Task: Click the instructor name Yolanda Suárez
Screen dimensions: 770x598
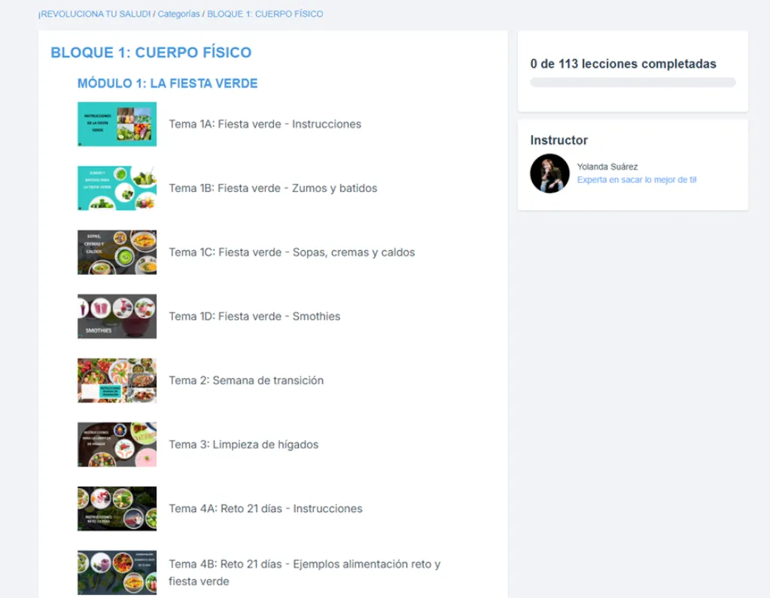Action: coord(607,166)
